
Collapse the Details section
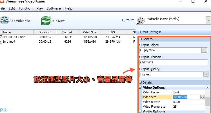tap(141, 82)
